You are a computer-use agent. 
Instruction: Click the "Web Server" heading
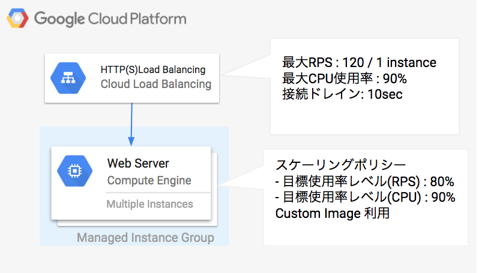point(138,163)
